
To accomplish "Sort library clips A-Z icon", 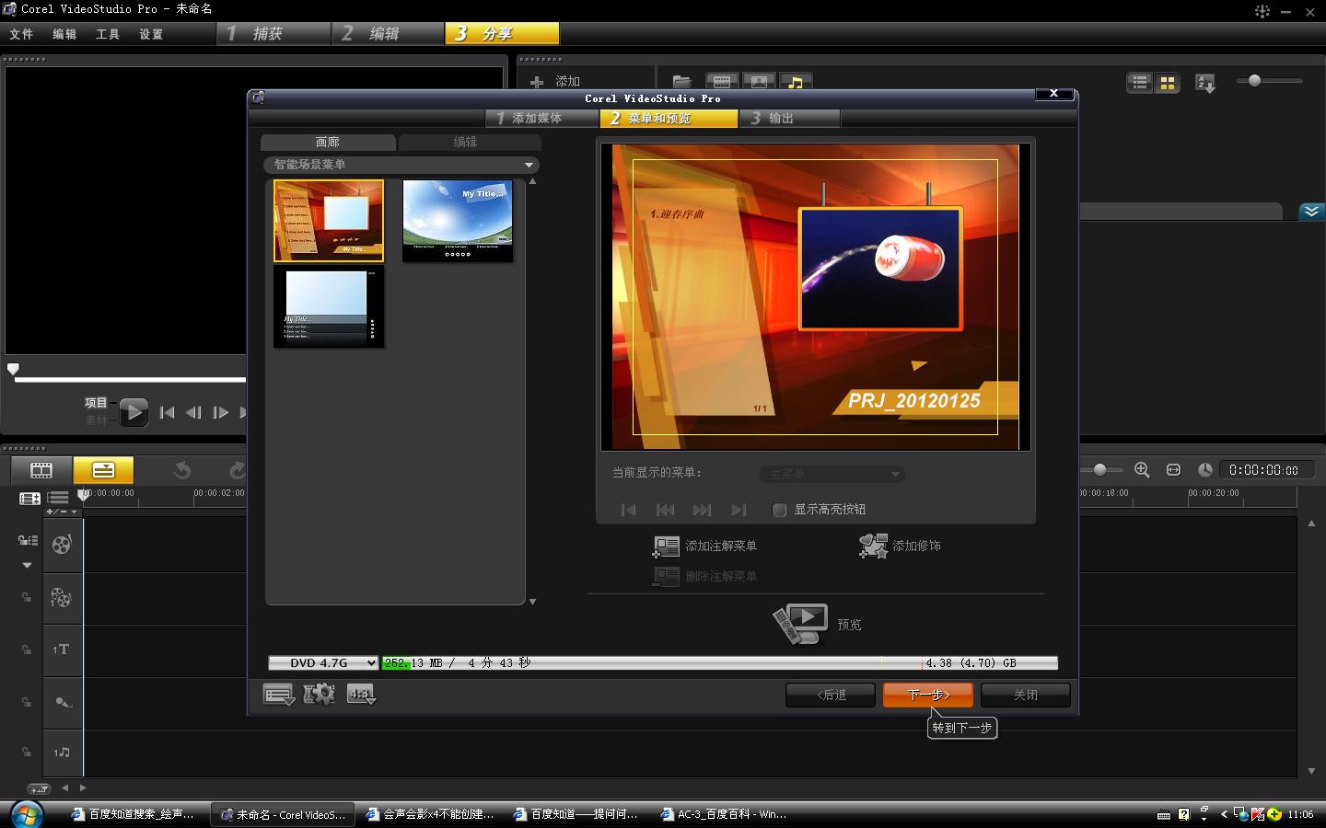I will tap(1204, 84).
